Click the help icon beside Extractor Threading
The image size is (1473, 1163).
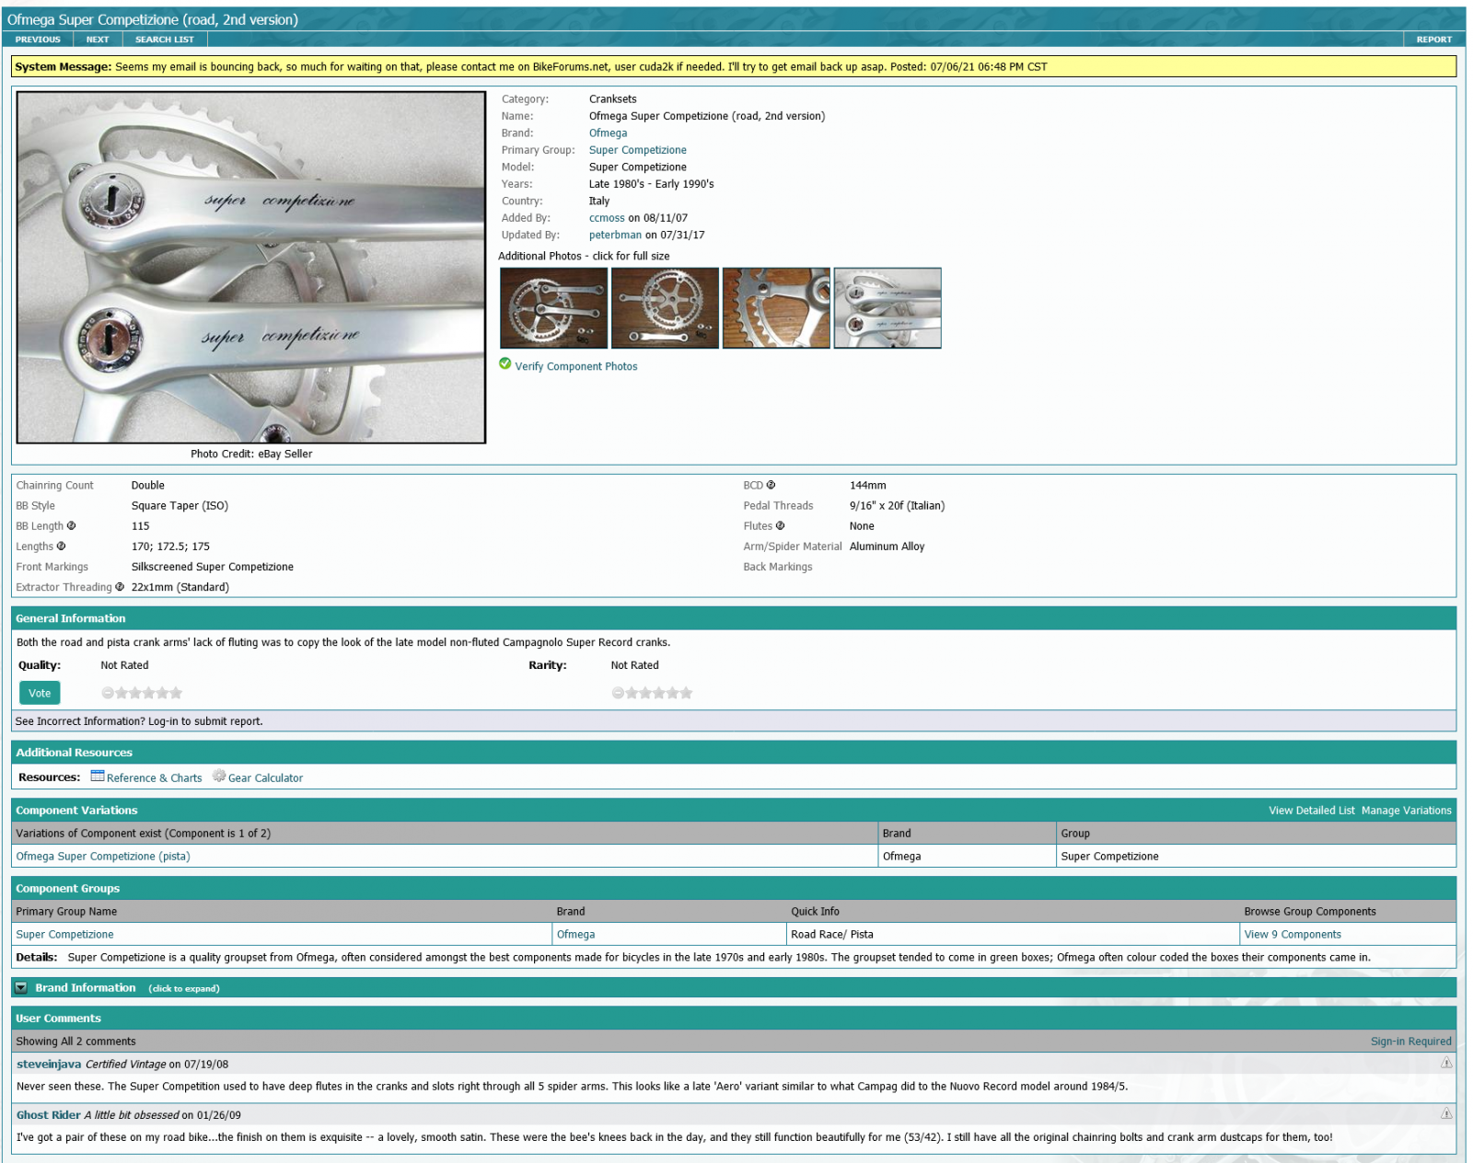(120, 587)
